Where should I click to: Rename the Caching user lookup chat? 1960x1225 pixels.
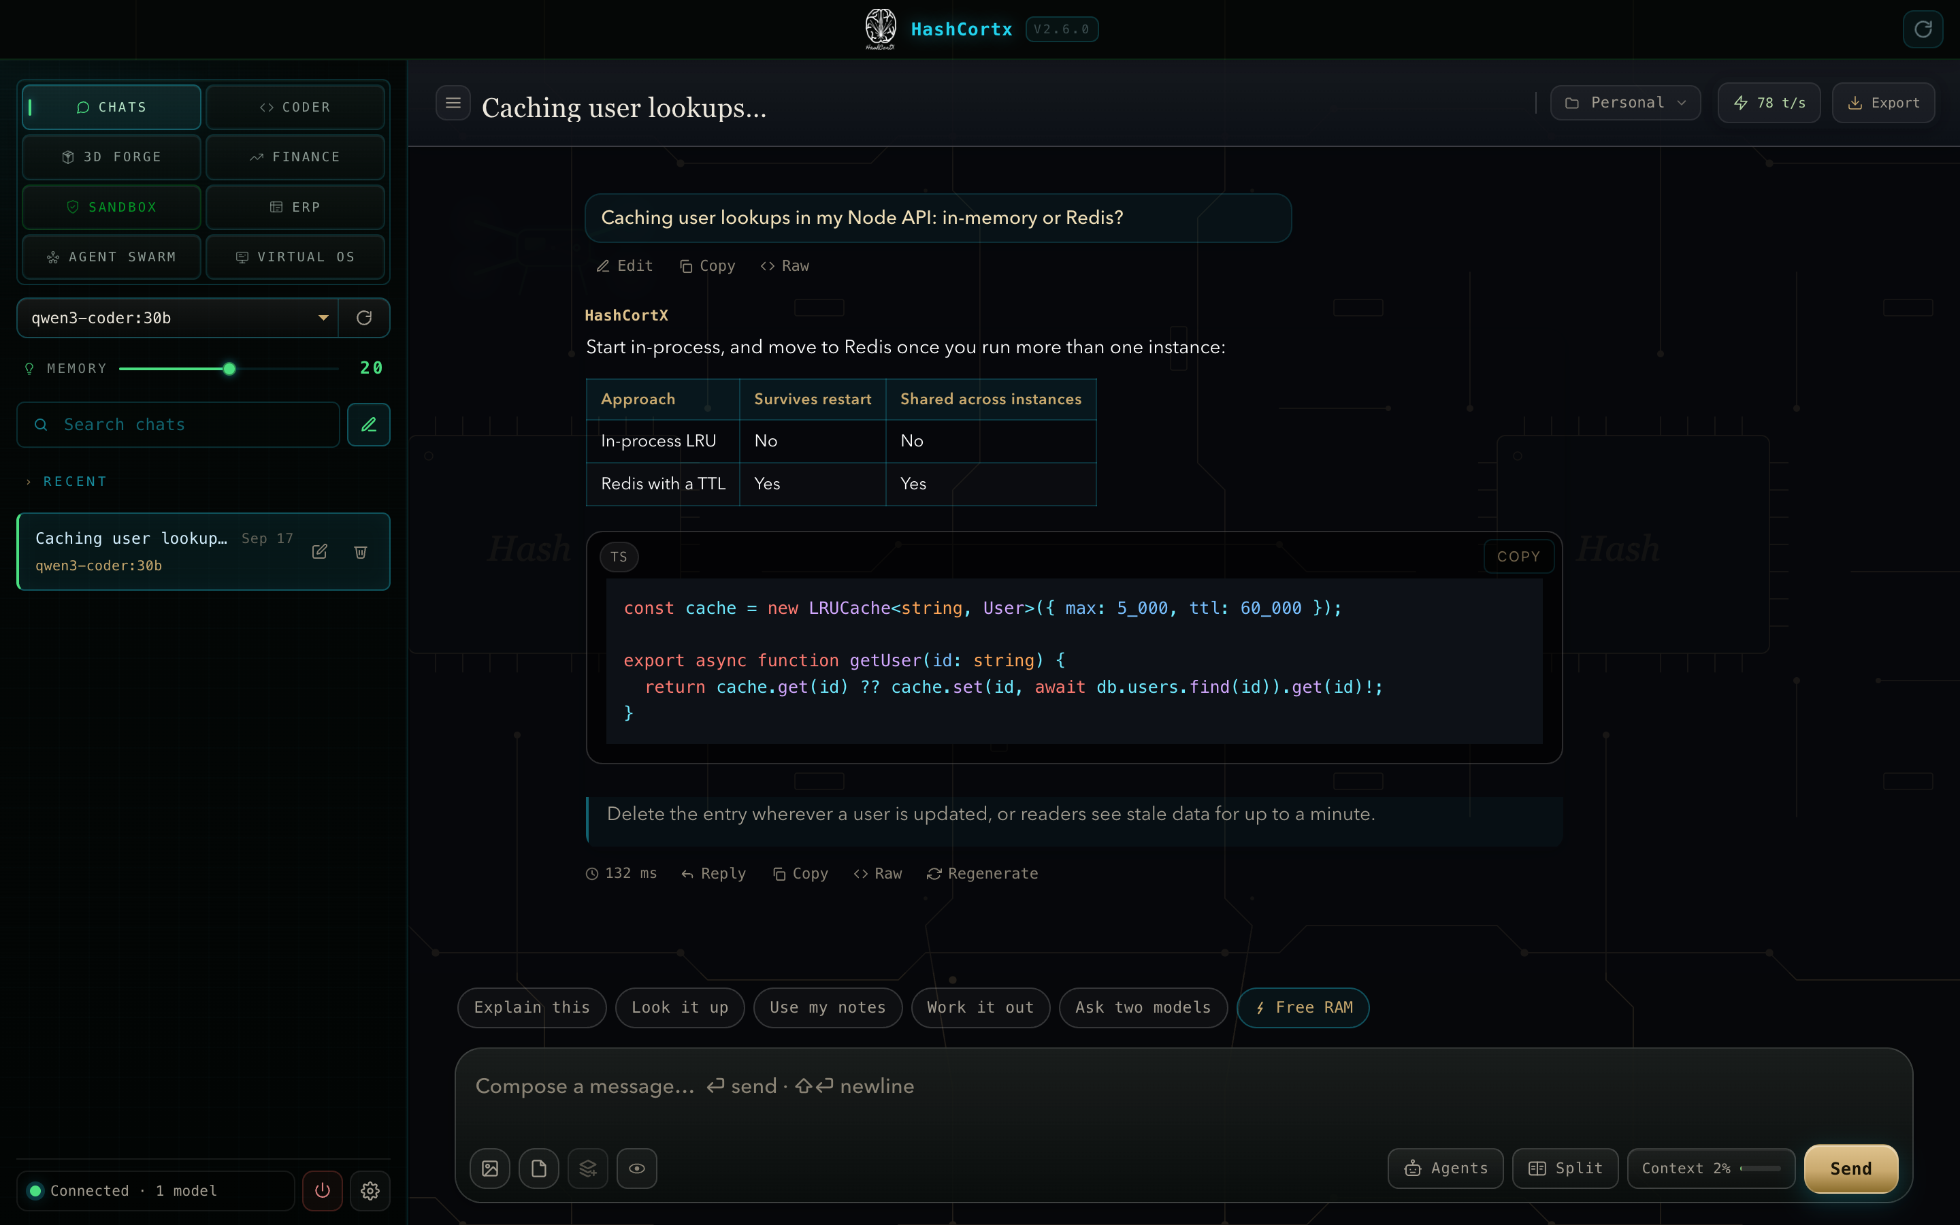click(320, 552)
